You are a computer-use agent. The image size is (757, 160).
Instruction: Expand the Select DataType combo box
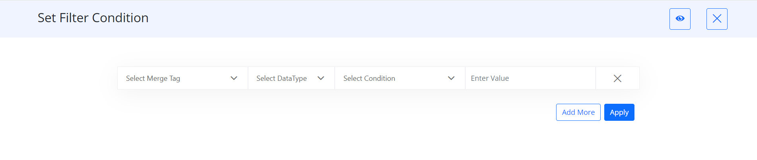[x=291, y=78]
